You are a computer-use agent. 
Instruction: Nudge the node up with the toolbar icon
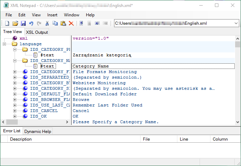pos(81,23)
